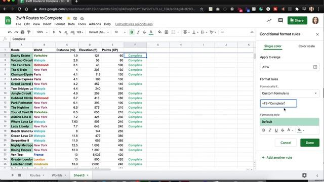Screen dimensions: 324x182
Task: Switch to the Worlds sheet tab
Action: 57,175
